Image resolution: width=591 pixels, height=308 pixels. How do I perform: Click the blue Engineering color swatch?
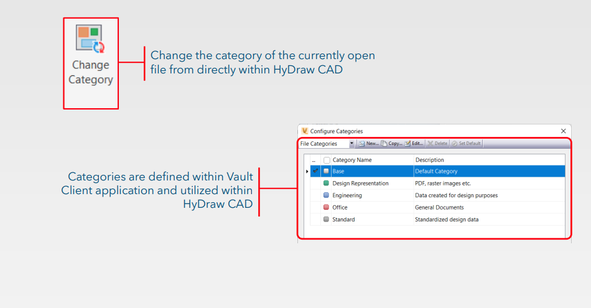[327, 195]
